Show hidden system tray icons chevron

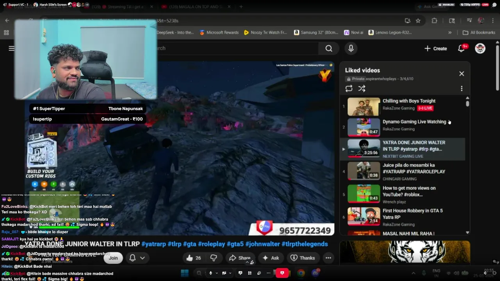coord(413,273)
